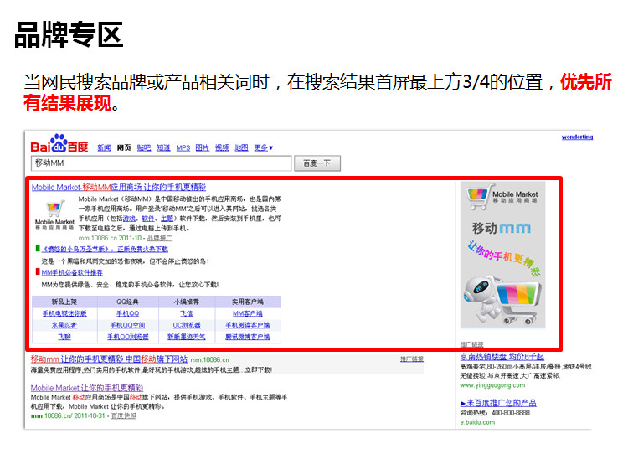This screenshot has width=628, height=449.
Task: Click the 腾讯微博客户端 link
Action: 248,337
